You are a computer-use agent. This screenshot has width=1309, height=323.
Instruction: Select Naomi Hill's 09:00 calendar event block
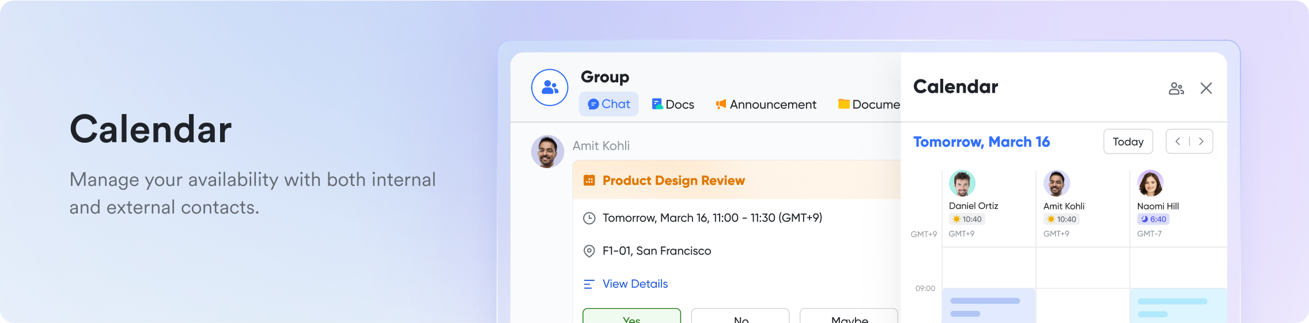point(1178,306)
